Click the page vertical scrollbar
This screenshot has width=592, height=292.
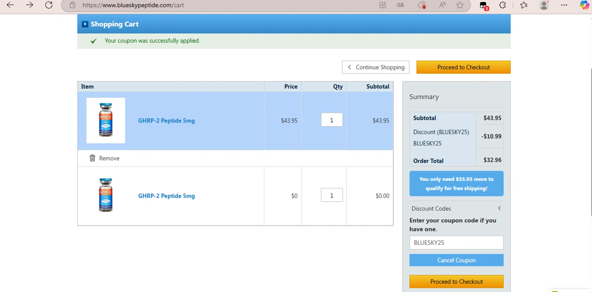coord(590,142)
